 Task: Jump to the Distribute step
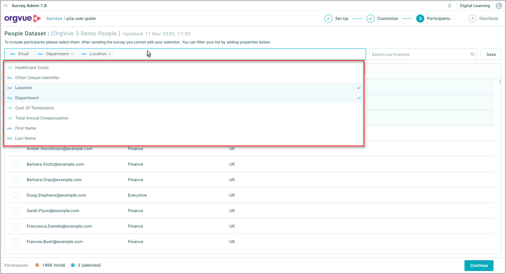pos(483,19)
